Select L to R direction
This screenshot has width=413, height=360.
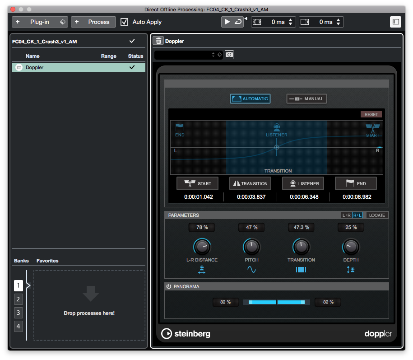pyautogui.click(x=346, y=215)
